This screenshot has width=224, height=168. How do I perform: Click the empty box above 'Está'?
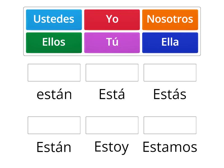point(112,73)
